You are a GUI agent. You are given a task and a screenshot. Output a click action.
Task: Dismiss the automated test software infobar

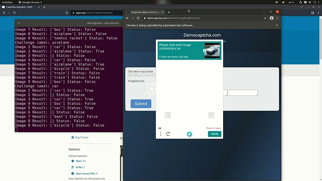[x=277, y=25]
